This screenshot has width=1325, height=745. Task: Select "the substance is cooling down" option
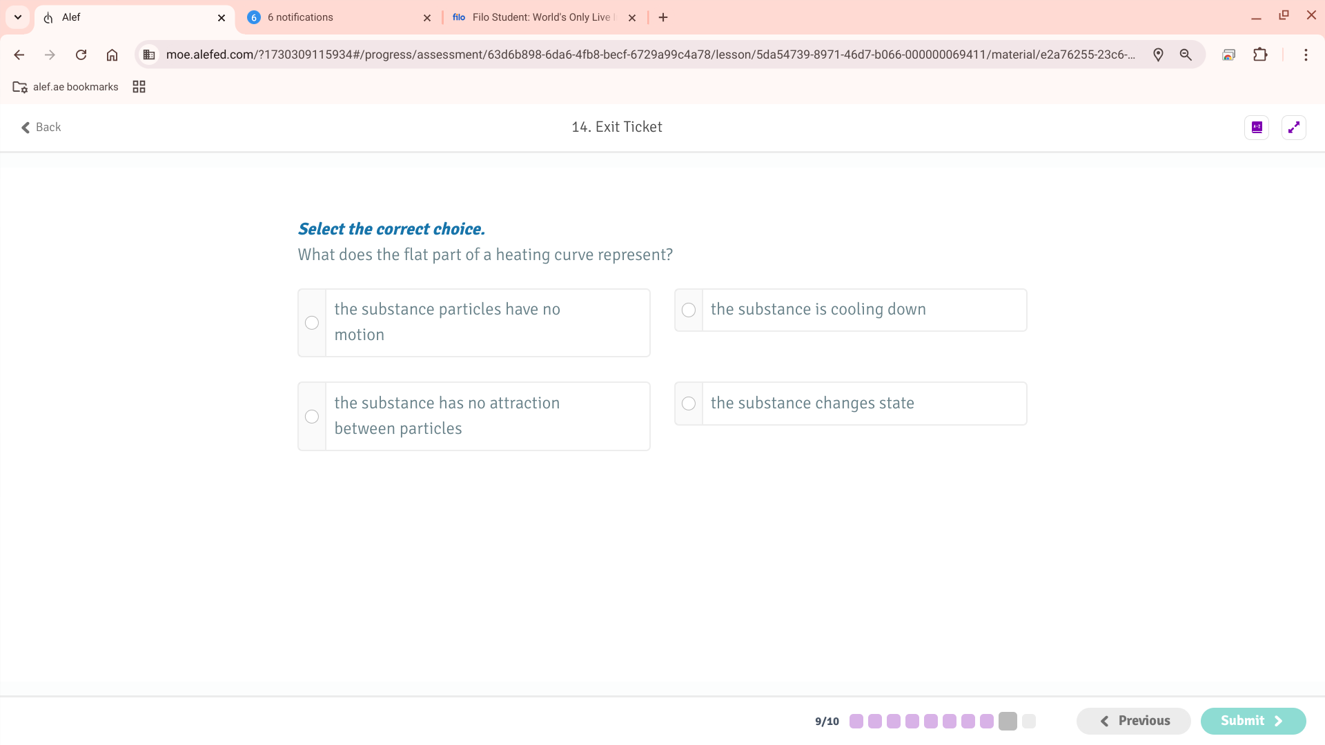click(689, 310)
